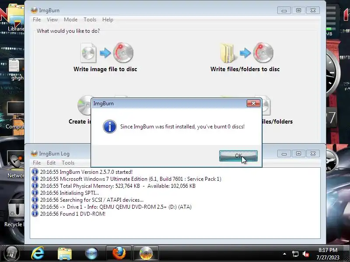
Task: Click info icon beside 'Found 1 DVD-ROM!' entry
Action: coord(35,214)
